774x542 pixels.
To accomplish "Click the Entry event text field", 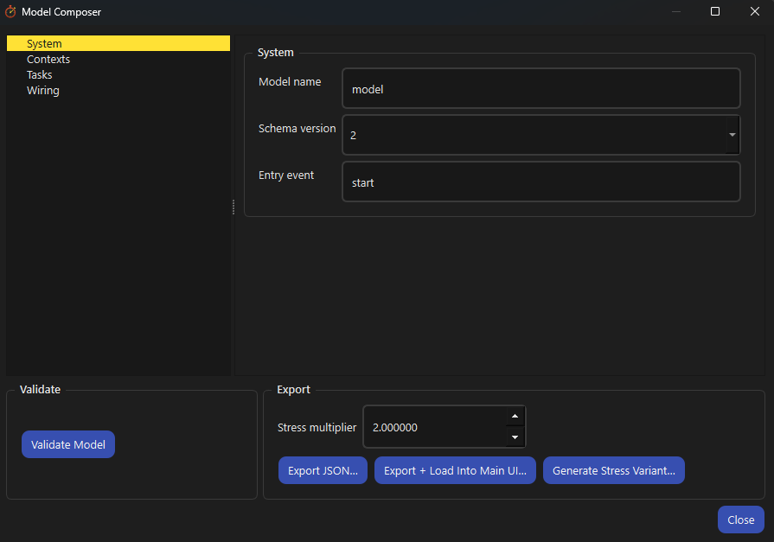I will pos(541,182).
